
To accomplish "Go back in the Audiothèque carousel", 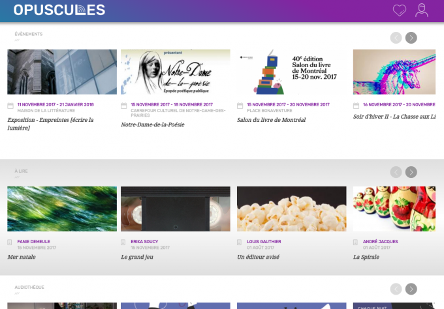I will tap(396, 289).
